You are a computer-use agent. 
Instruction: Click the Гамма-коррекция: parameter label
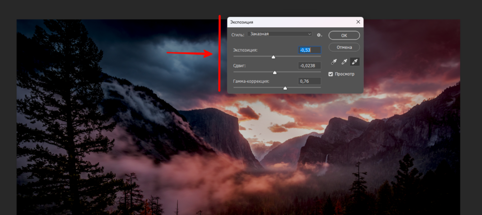pos(251,81)
